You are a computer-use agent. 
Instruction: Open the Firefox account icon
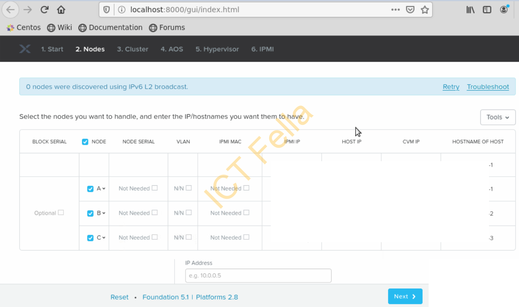click(504, 9)
